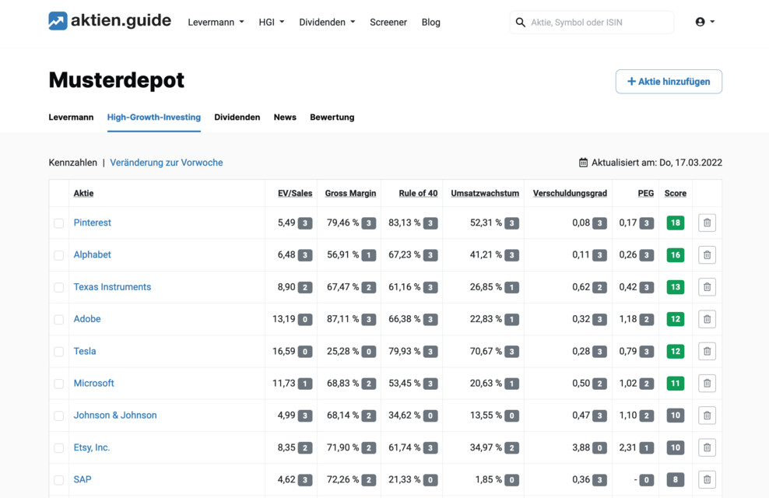Switch to the Dividenden tab

coord(237,117)
